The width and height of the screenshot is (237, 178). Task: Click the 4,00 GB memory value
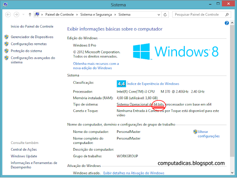[137, 98]
